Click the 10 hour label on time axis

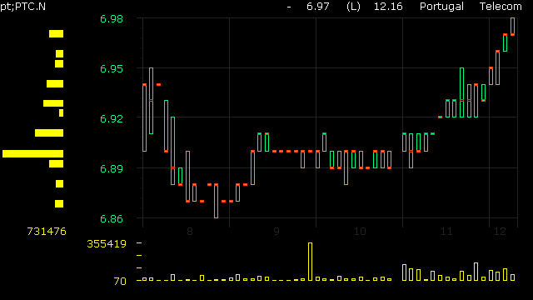click(360, 232)
